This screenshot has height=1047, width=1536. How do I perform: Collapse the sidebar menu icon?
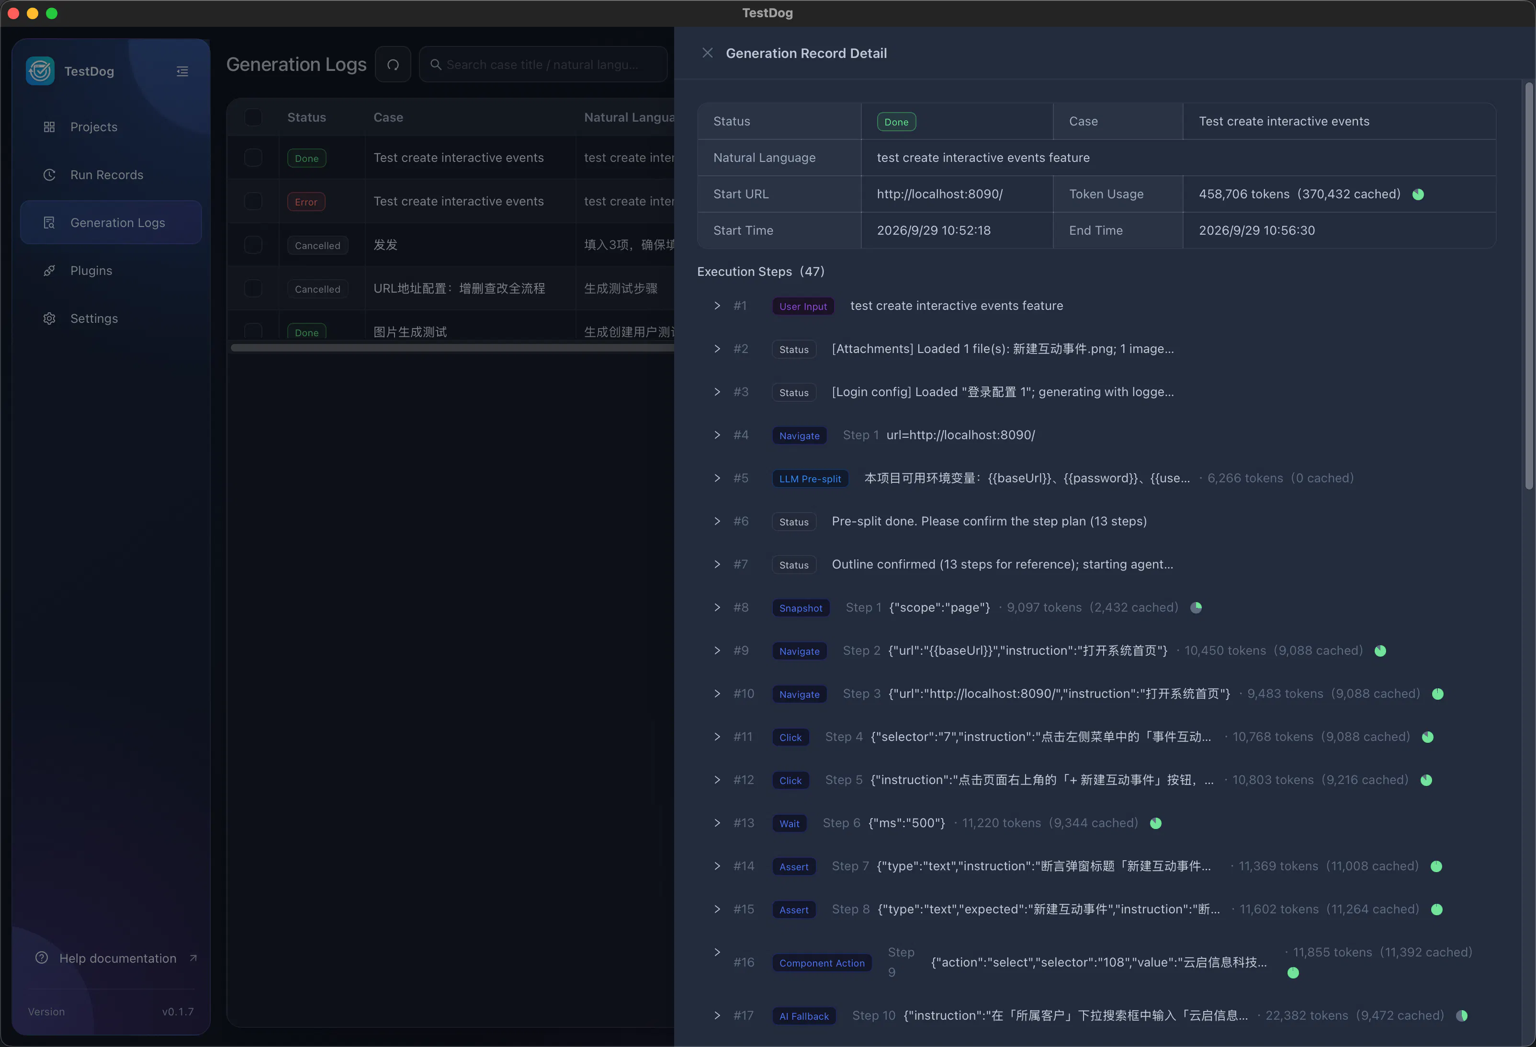point(182,71)
